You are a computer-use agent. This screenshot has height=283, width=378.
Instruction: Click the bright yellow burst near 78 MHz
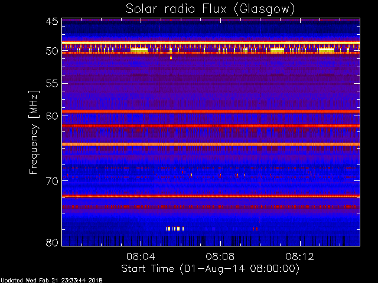(175, 228)
